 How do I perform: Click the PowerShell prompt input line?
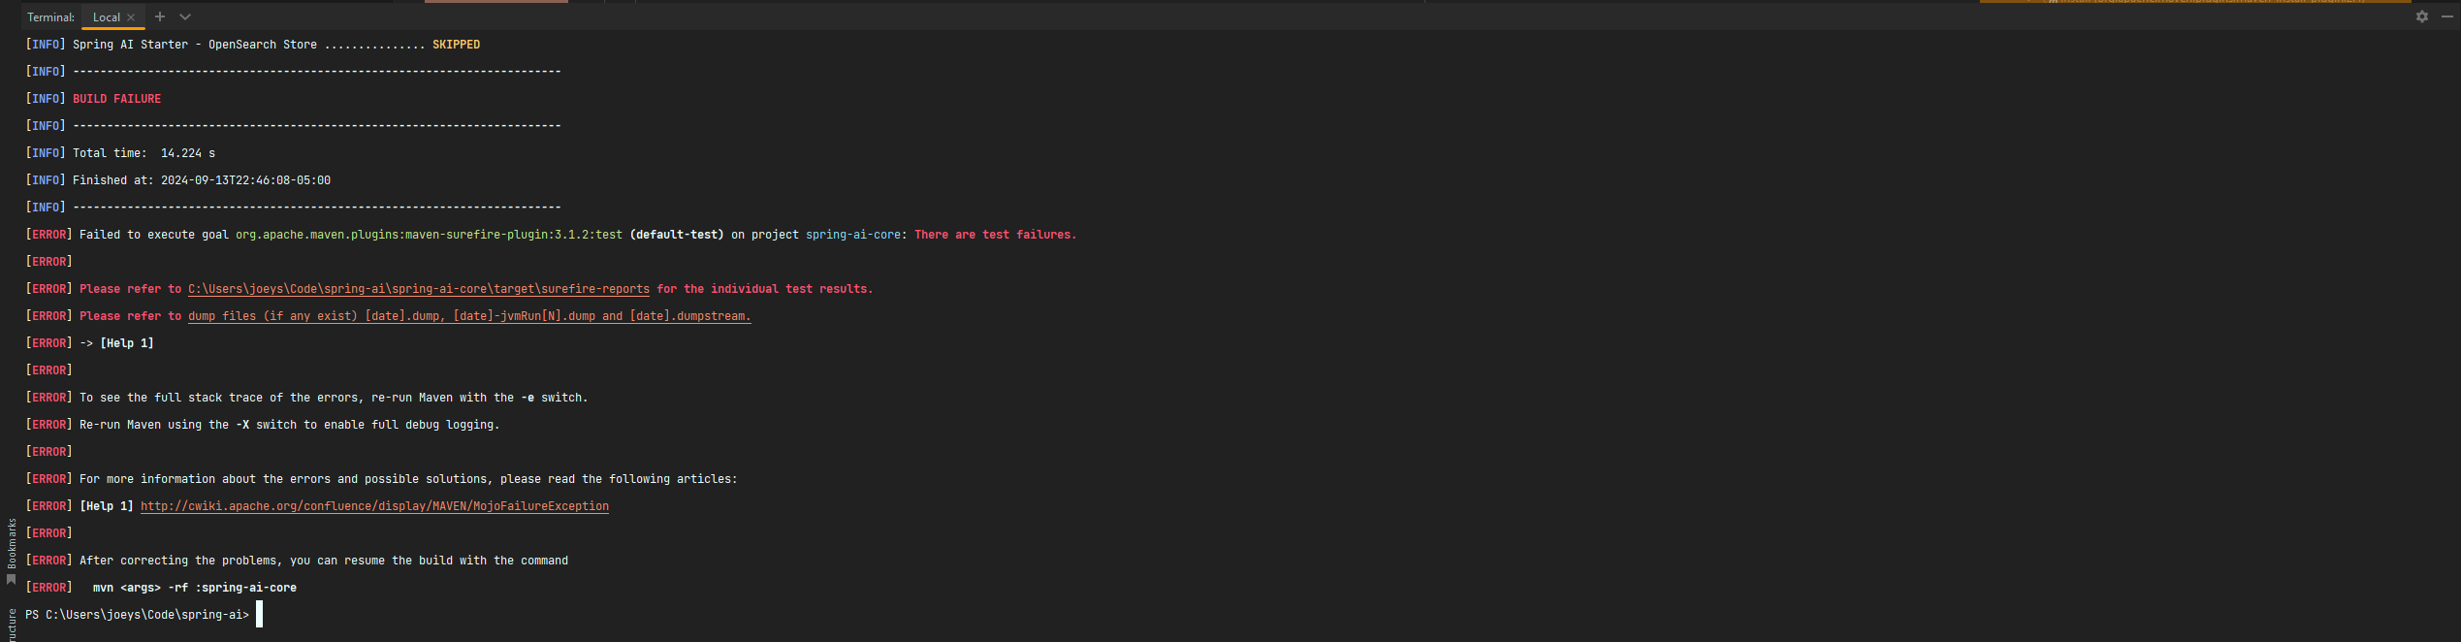(x=144, y=615)
